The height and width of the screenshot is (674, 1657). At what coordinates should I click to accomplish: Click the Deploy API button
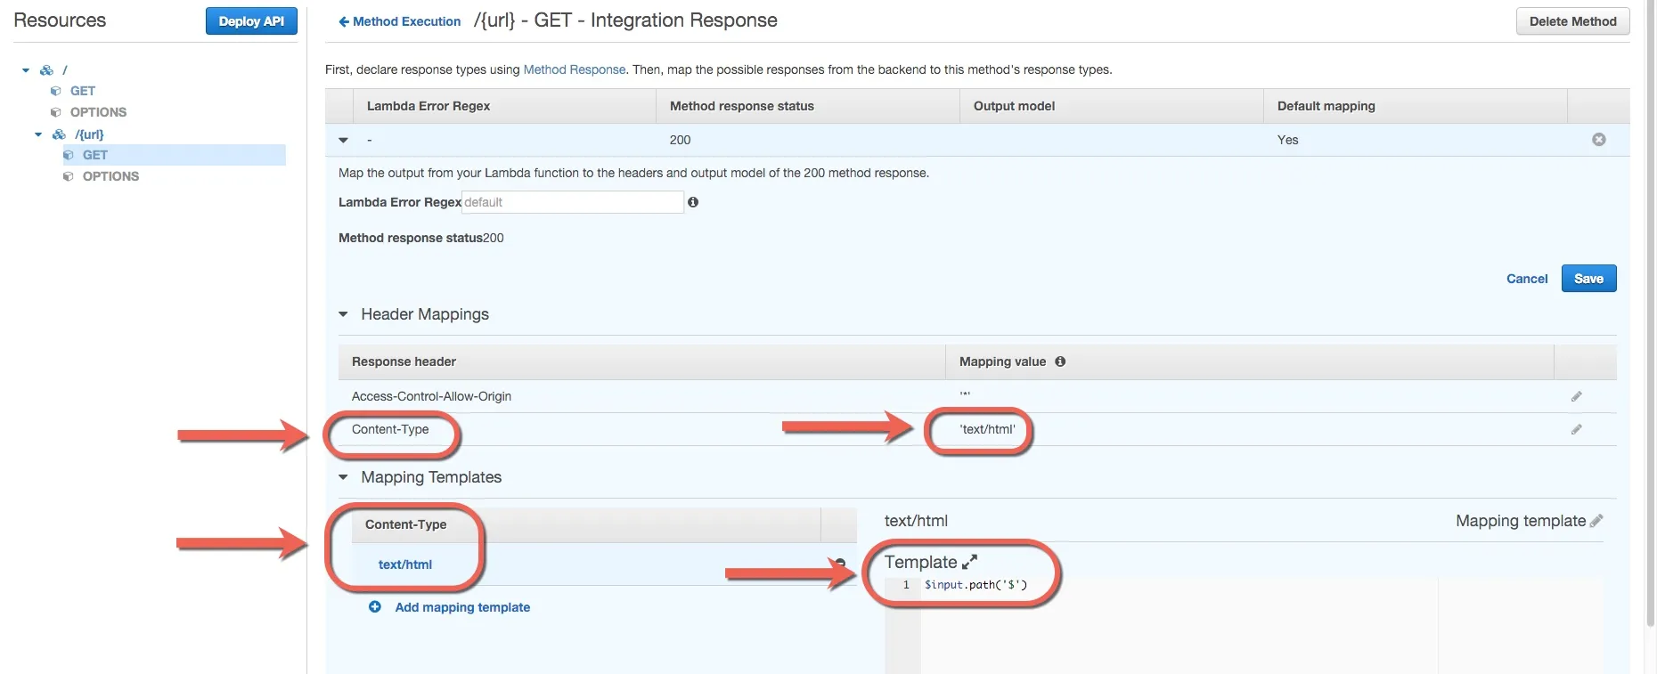(x=251, y=21)
